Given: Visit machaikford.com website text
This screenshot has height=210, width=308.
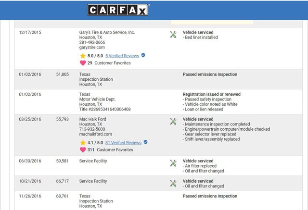Looking at the screenshot, I should [x=95, y=135].
